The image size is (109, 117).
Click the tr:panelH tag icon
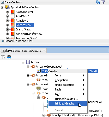(33, 75)
